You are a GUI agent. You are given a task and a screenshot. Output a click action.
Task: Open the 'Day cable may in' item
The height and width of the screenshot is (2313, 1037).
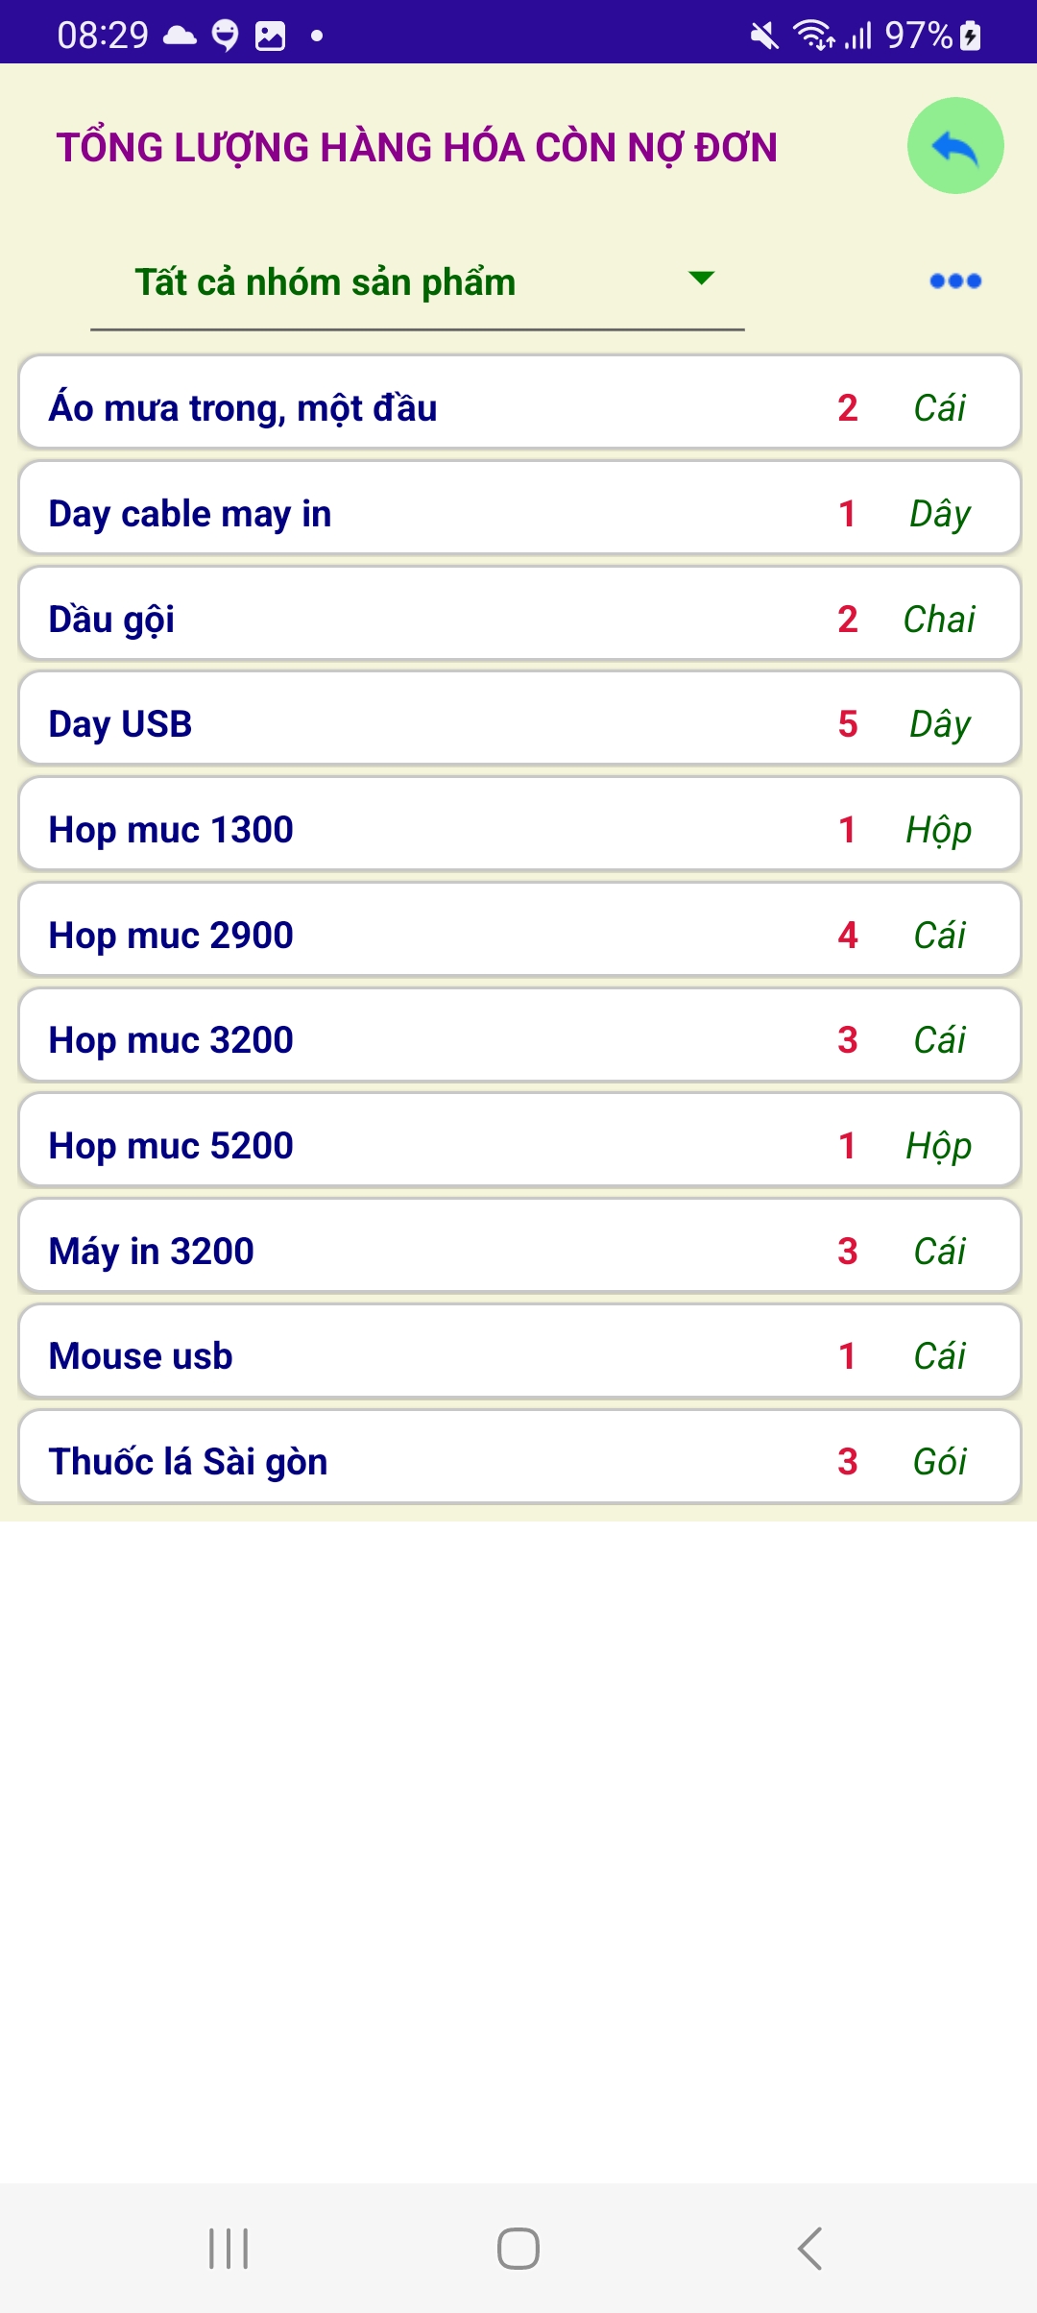tap(518, 514)
